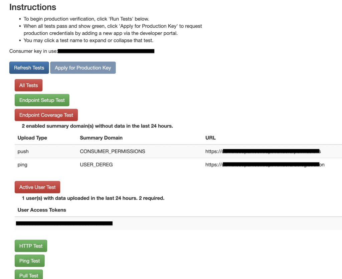
Task: Select the redacted user access token row
Action: 178,223
